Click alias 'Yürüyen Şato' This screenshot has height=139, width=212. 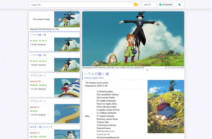(103, 122)
